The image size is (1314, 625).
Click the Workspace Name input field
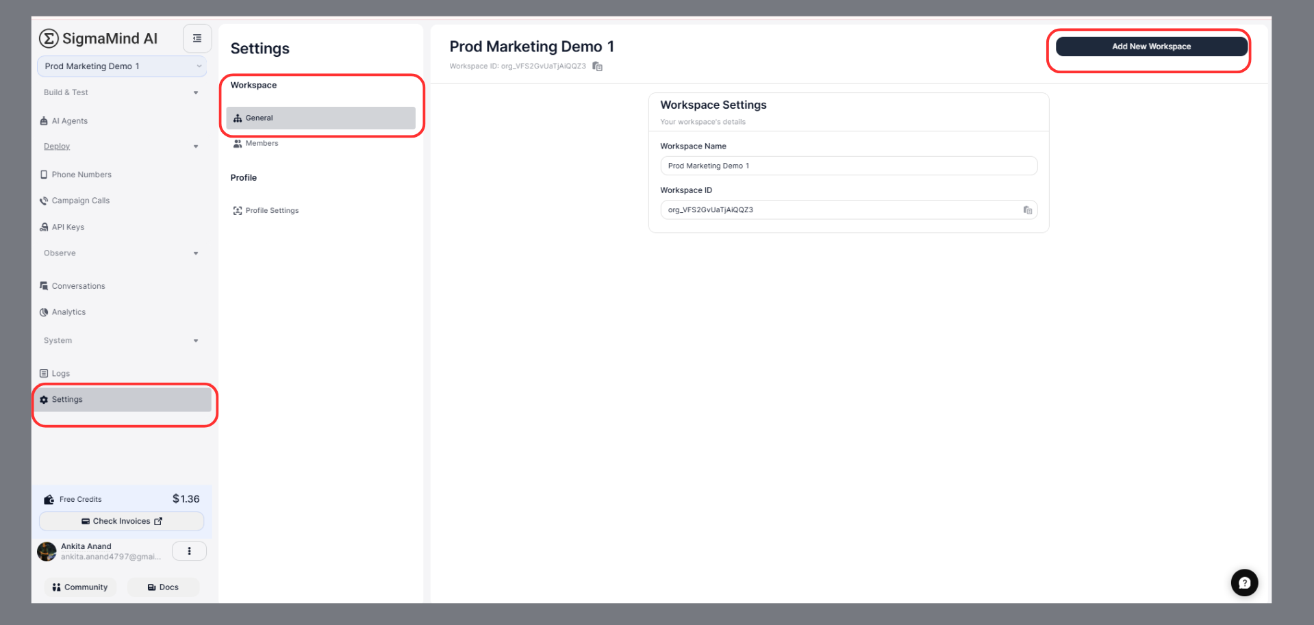(848, 166)
